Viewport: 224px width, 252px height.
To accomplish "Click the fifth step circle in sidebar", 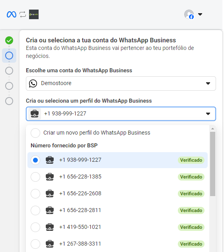I will tap(9, 101).
